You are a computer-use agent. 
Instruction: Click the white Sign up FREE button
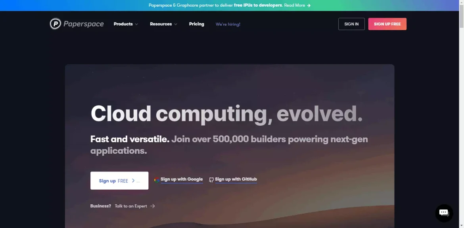[119, 181]
